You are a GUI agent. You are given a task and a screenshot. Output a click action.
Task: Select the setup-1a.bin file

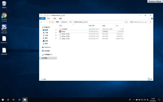66,34
